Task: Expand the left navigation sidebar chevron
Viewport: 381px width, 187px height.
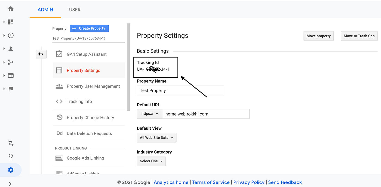Action: click(10, 184)
